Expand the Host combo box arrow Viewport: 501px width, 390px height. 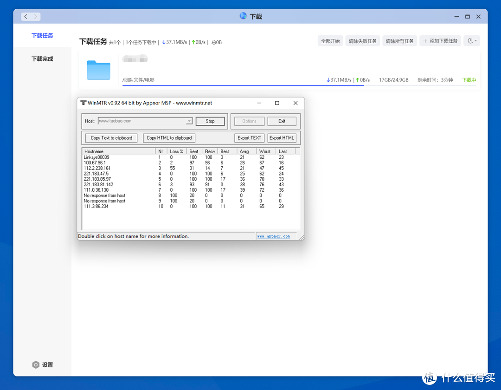pos(189,121)
